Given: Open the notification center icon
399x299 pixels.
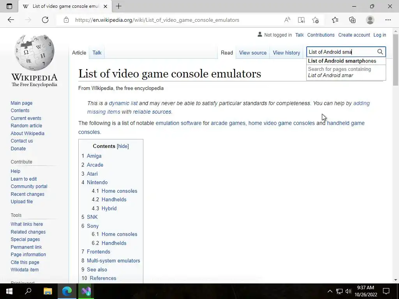Looking at the screenshot, I should tap(386, 291).
